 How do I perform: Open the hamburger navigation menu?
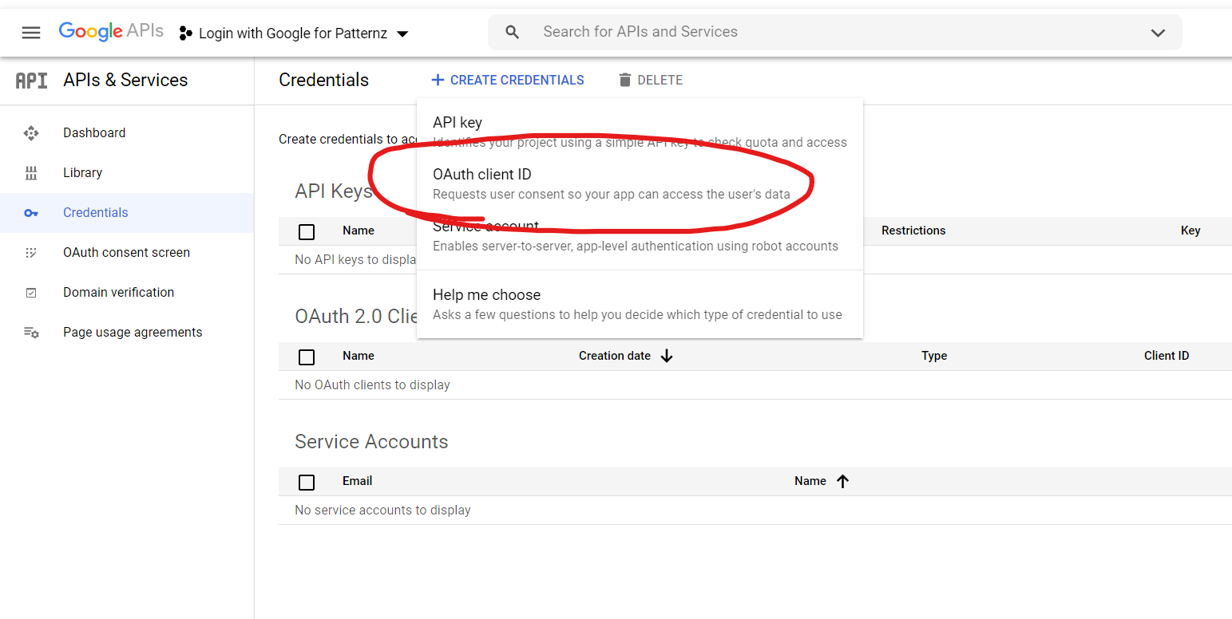(x=30, y=33)
